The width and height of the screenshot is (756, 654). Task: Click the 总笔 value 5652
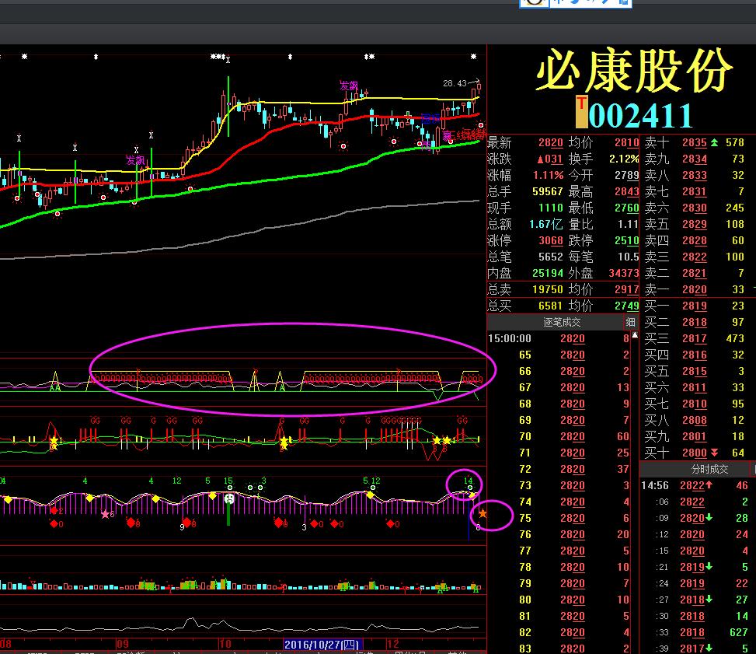click(x=551, y=257)
